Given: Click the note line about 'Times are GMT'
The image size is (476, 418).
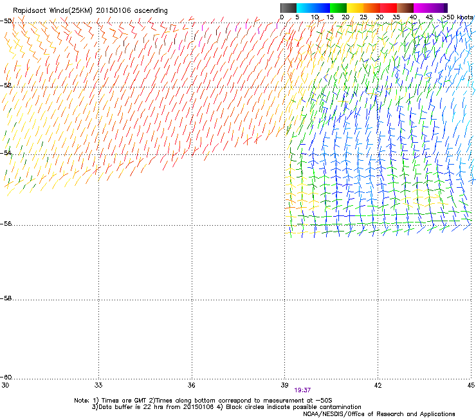Looking at the screenshot, I should pyautogui.click(x=203, y=401).
